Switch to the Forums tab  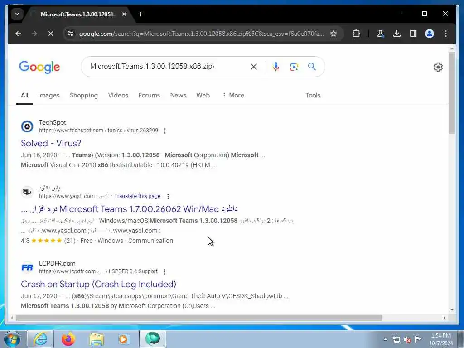pos(149,95)
